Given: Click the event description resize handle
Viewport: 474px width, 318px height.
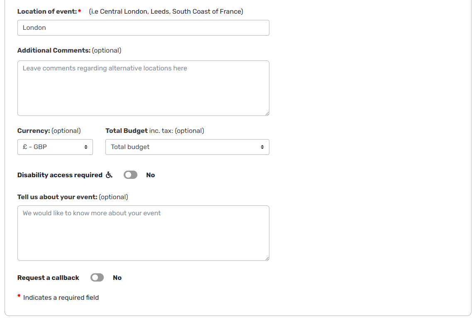Looking at the screenshot, I should point(267,258).
